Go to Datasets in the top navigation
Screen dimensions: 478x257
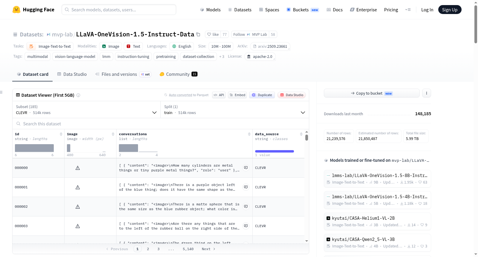240,10
